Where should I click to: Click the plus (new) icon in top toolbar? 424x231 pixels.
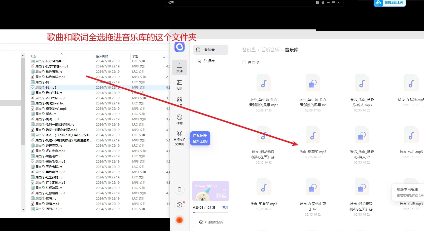328,2
